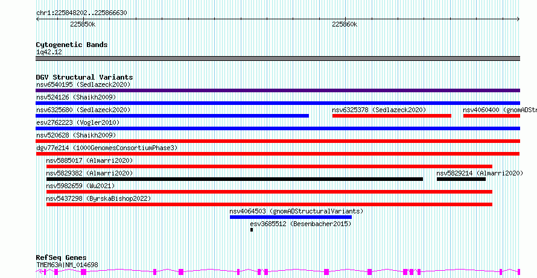
Task: Select the nsv4064503 gnomAD blue bar
Action: point(291,217)
